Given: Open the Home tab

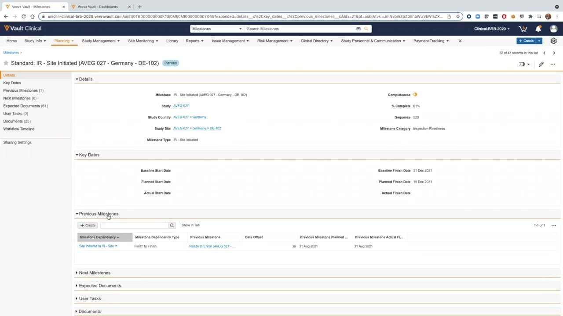Looking at the screenshot, I should pyautogui.click(x=12, y=41).
